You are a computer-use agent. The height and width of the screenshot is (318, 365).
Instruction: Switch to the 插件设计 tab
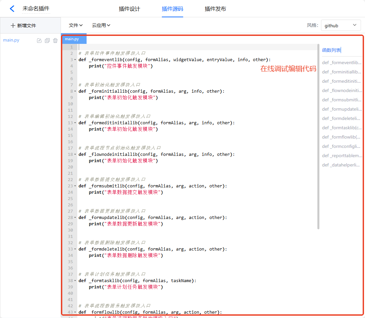pyautogui.click(x=129, y=9)
